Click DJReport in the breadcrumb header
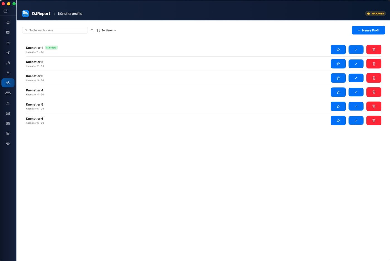 coord(41,14)
